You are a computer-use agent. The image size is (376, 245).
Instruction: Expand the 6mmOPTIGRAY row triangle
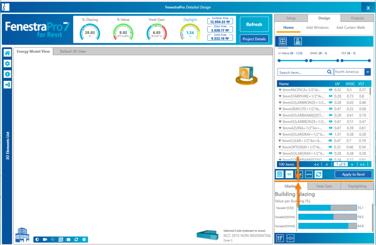click(x=279, y=147)
